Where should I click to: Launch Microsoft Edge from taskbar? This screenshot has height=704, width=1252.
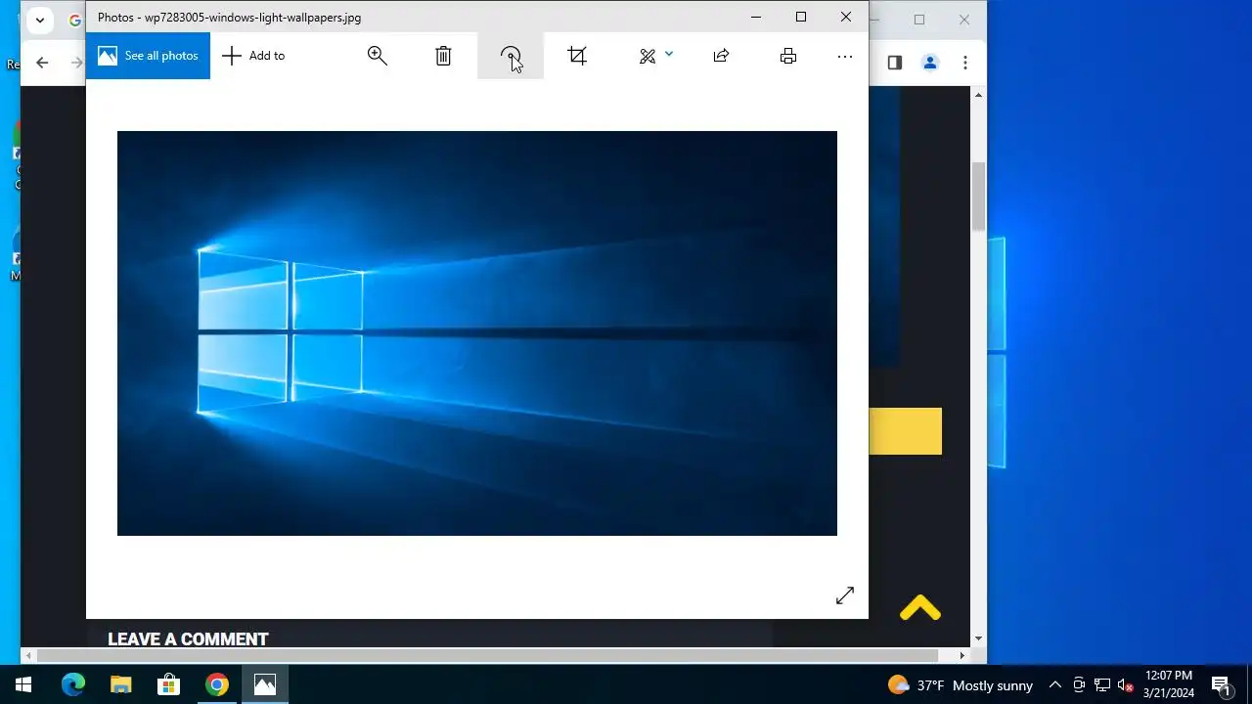coord(73,684)
